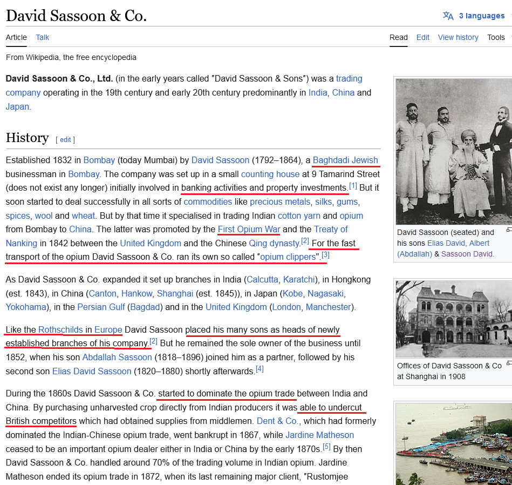The image size is (512, 485).
Task: Click the History section edit link
Action: point(65,140)
